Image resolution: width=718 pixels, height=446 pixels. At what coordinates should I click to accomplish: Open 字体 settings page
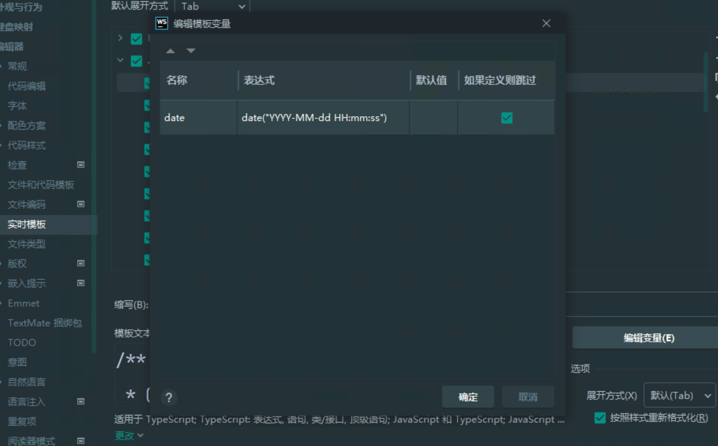17,106
